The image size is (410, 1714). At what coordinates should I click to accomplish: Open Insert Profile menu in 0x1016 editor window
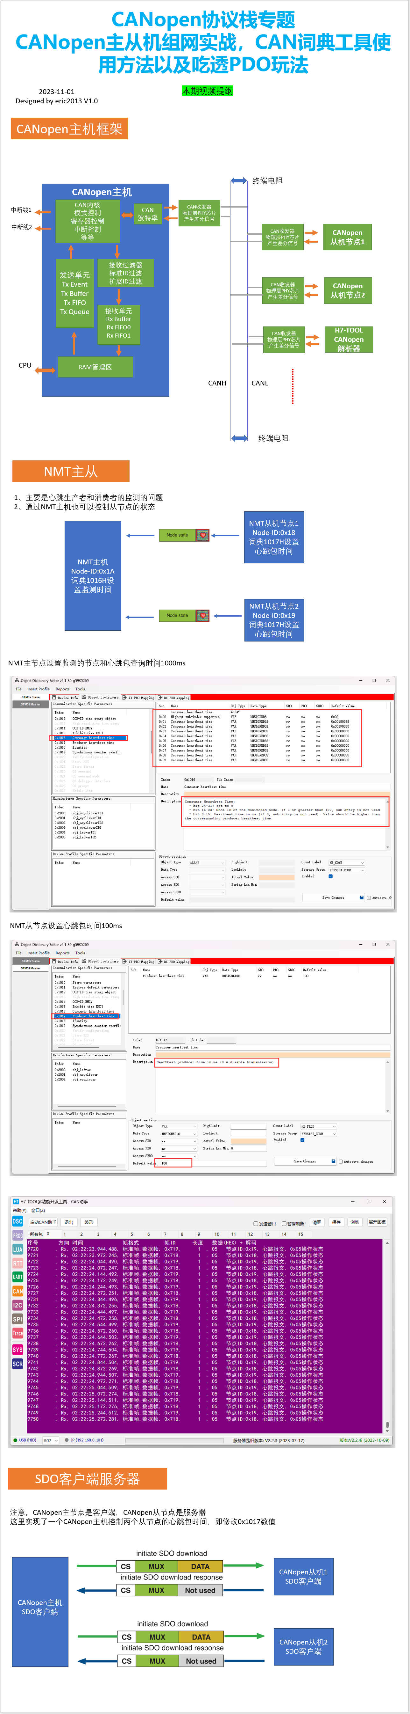[39, 689]
